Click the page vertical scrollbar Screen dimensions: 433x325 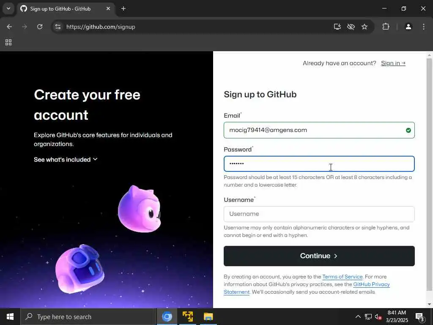point(429,174)
